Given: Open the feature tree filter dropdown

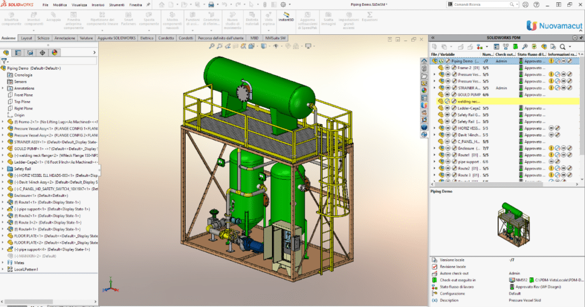Looking at the screenshot, I should (5, 60).
